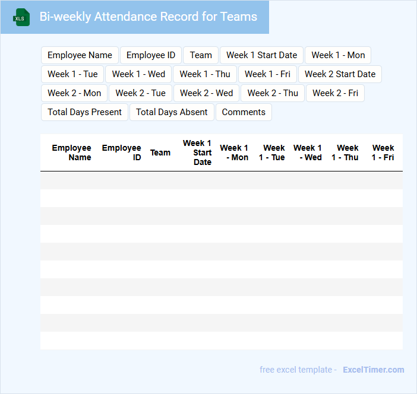Select the Total Days Present tag
Screen dimensions: 417x394
click(x=84, y=112)
